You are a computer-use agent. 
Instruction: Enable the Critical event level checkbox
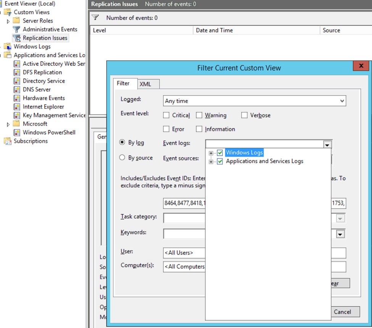tap(166, 115)
